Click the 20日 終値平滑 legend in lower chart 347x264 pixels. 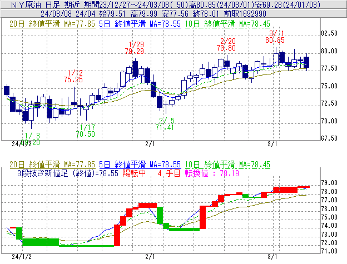click(52, 165)
